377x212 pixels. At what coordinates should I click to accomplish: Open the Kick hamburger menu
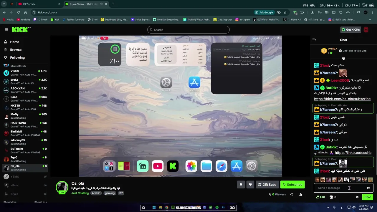coord(6,30)
